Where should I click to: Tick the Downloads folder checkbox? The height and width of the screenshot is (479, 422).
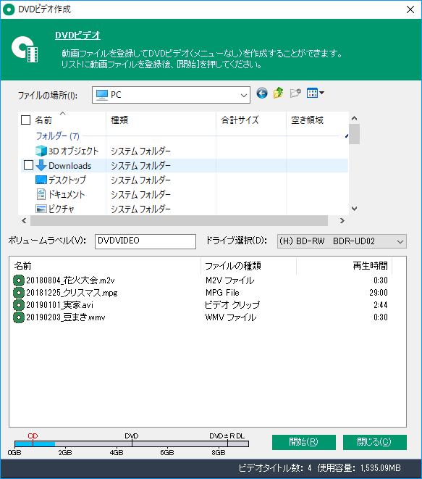(28, 165)
